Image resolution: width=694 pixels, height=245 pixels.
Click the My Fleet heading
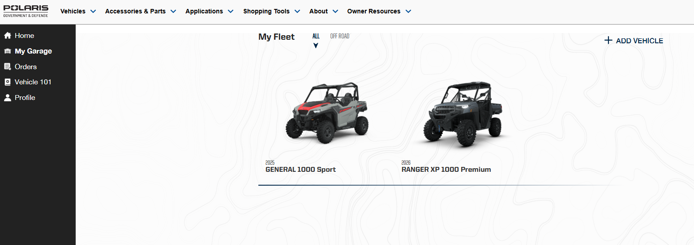point(276,37)
